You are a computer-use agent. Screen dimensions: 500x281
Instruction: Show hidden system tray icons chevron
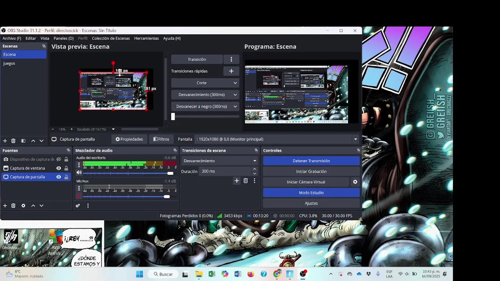(331, 274)
